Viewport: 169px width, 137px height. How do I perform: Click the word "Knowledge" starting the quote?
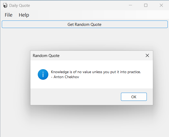60,72
